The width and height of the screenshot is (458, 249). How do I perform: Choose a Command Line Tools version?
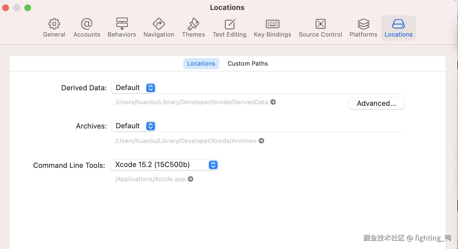pyautogui.click(x=165, y=165)
